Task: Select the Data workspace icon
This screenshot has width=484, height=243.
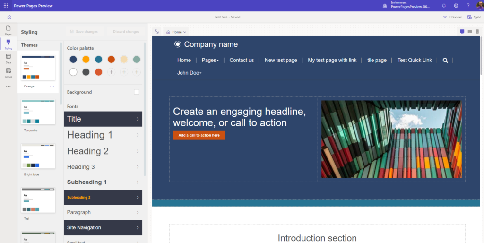Action: [x=9, y=58]
